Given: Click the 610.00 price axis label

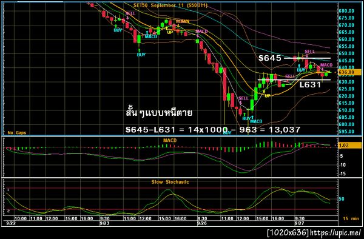Looking at the screenshot, I should tap(346, 110).
